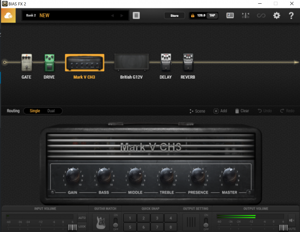Screen dimensions: 300x232
Task: Select Quick Snap slot 6
Action: [143, 227]
